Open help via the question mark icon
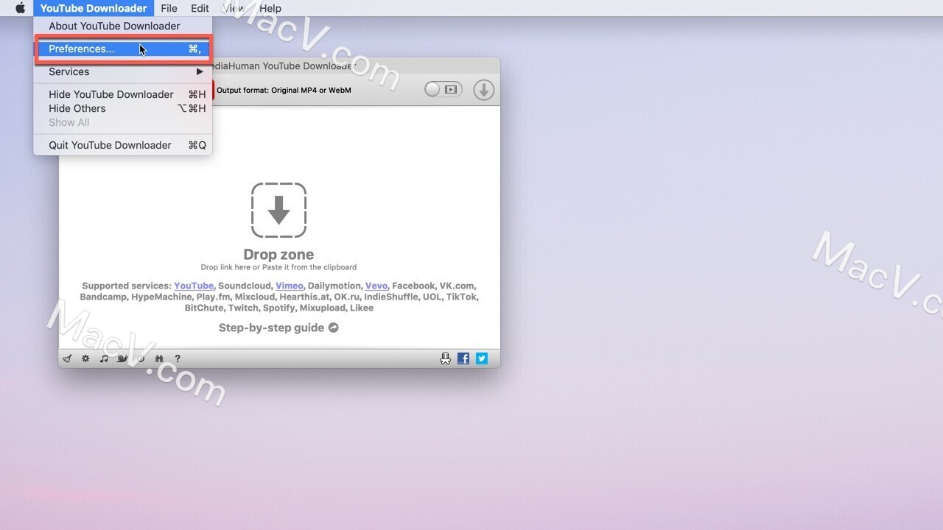 [178, 358]
